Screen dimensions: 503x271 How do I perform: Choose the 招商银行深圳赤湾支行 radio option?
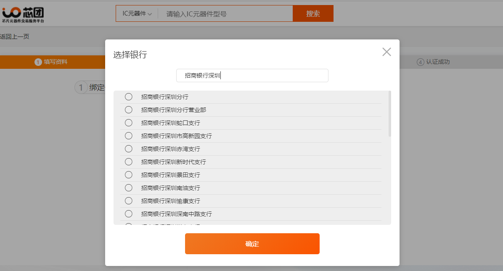pyautogui.click(x=129, y=149)
